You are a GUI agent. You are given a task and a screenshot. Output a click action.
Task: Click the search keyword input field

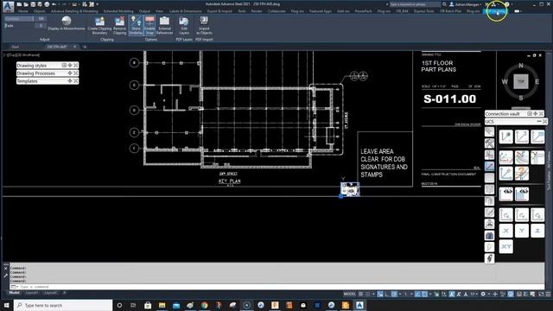[x=415, y=4]
